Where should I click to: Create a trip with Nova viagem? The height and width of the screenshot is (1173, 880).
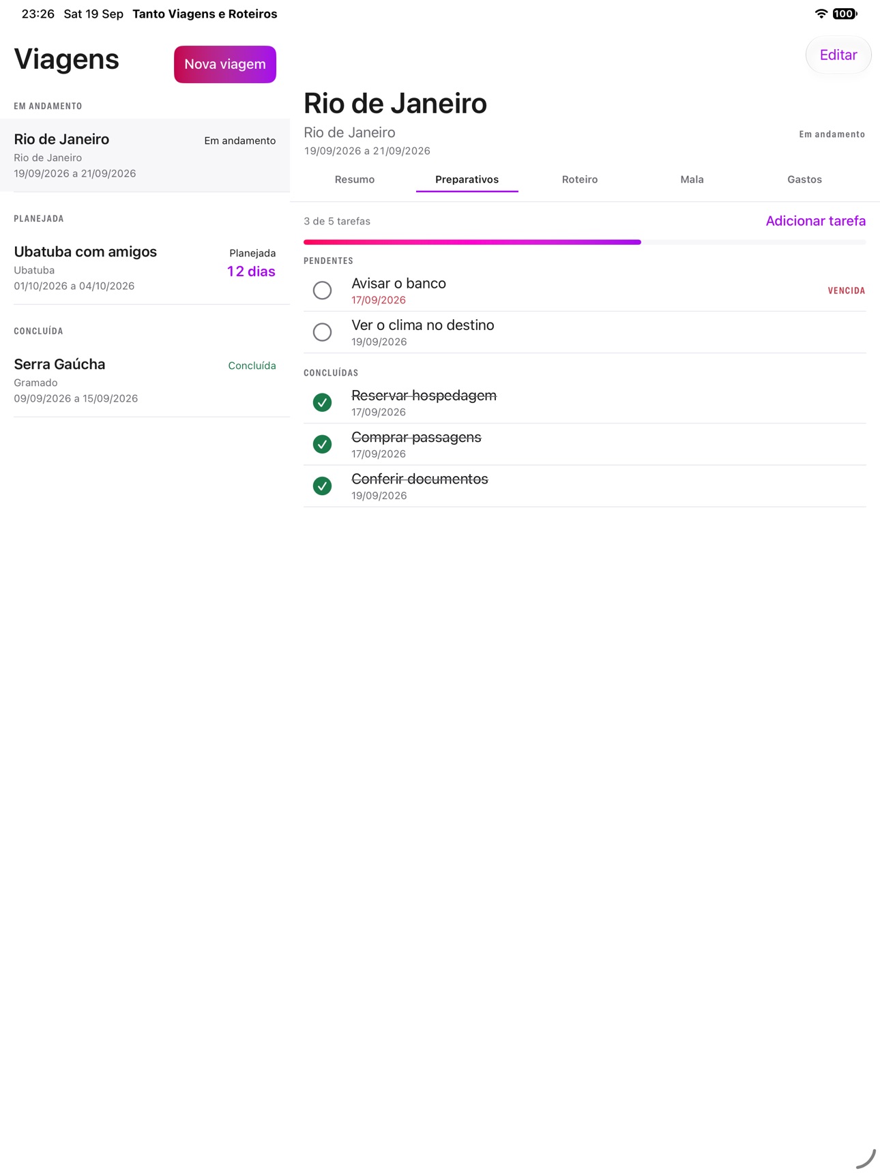pos(225,64)
